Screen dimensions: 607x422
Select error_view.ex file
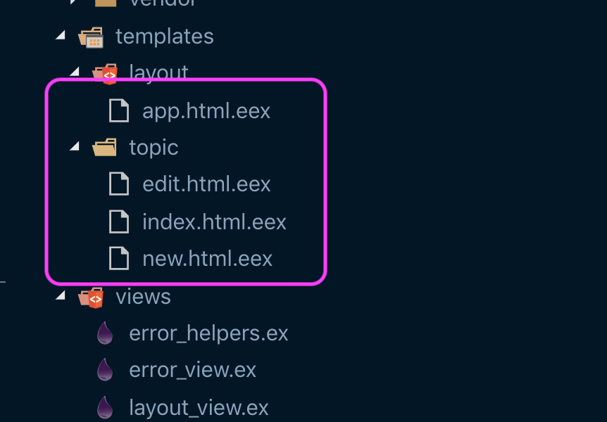tap(193, 369)
